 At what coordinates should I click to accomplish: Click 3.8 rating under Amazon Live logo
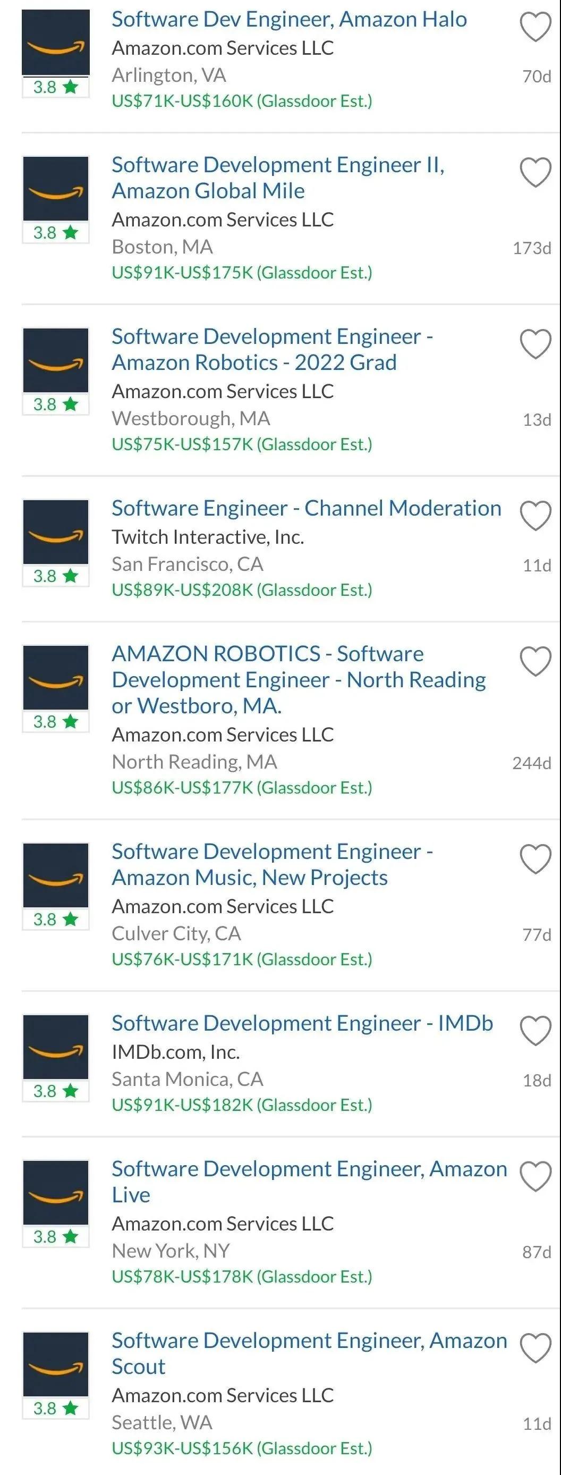56,1236
